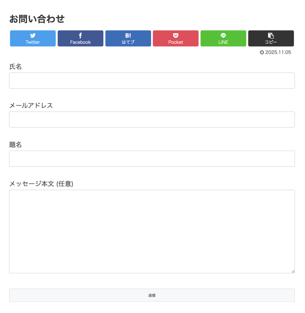
Task: Click the 氏名 field label
Action: (16, 67)
